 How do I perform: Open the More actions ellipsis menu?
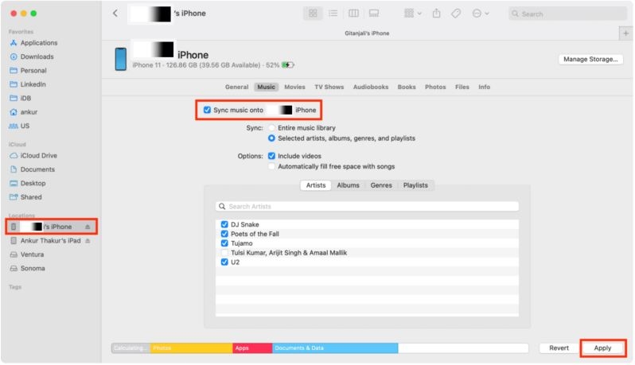[x=481, y=14]
